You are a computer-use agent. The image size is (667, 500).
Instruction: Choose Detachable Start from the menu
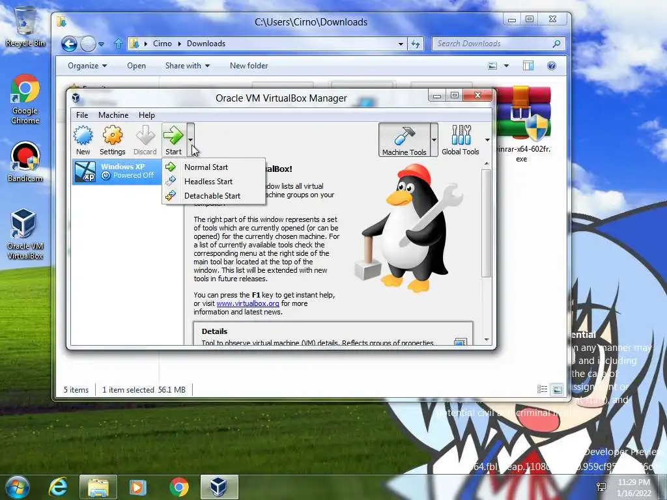(214, 195)
